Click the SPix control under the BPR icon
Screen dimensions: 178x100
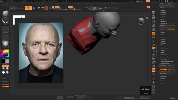tap(154, 15)
